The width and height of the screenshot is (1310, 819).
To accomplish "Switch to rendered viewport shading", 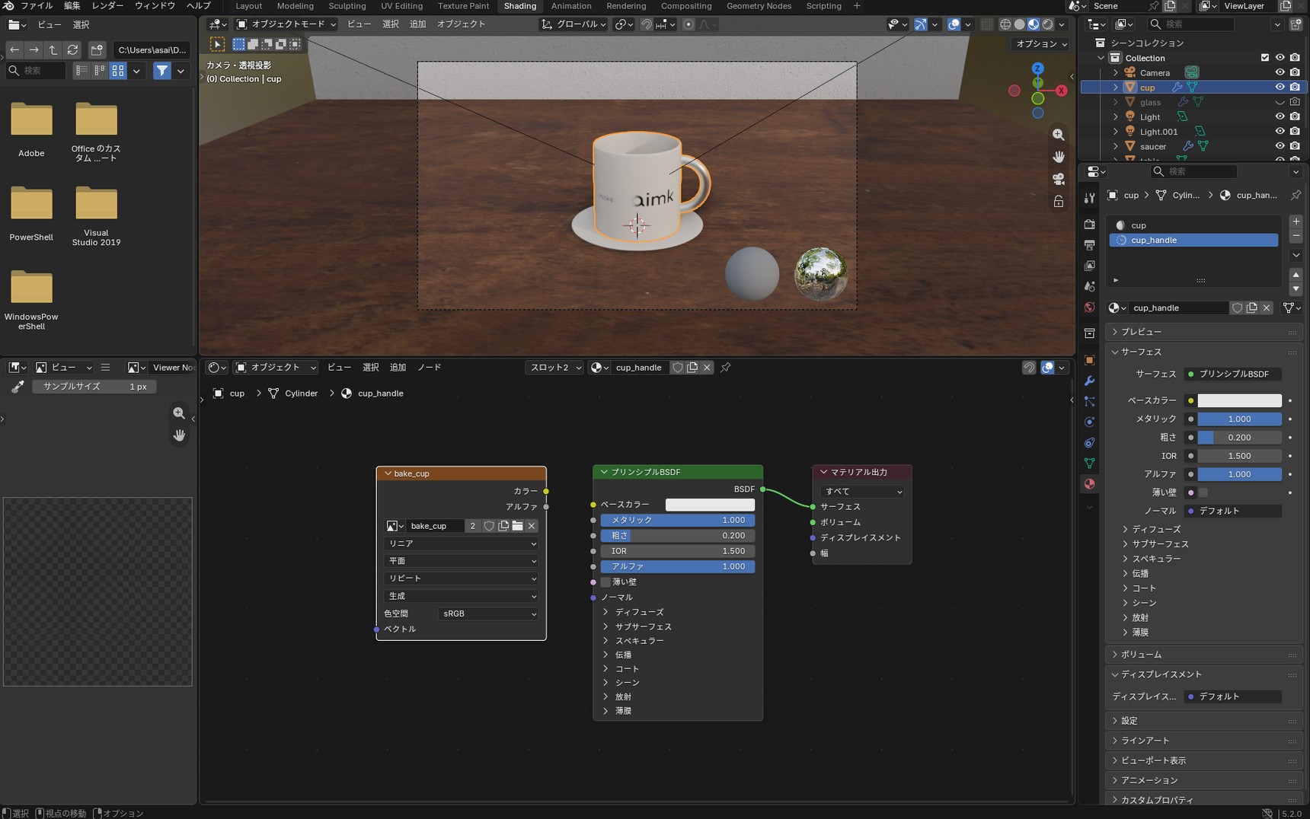I will pos(1048,24).
